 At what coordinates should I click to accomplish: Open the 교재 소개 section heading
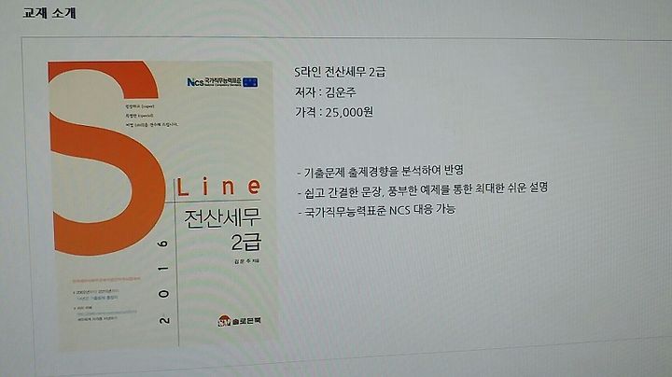pos(49,12)
